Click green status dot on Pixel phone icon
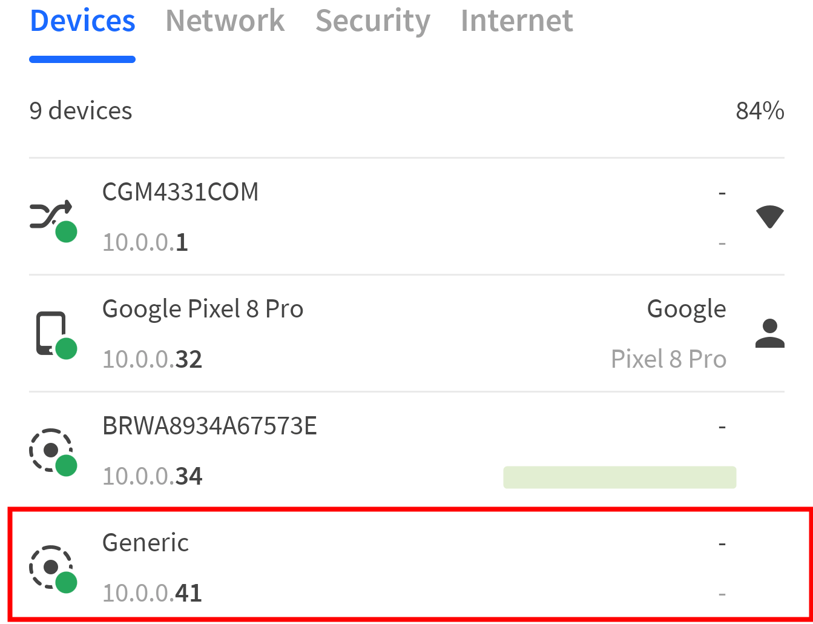This screenshot has width=813, height=624. pyautogui.click(x=66, y=348)
